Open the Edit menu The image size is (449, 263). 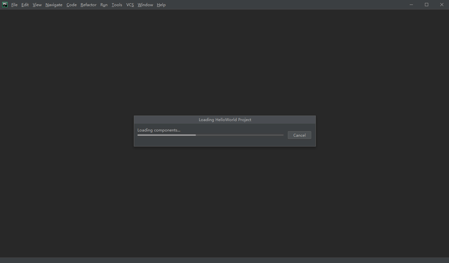[25, 5]
